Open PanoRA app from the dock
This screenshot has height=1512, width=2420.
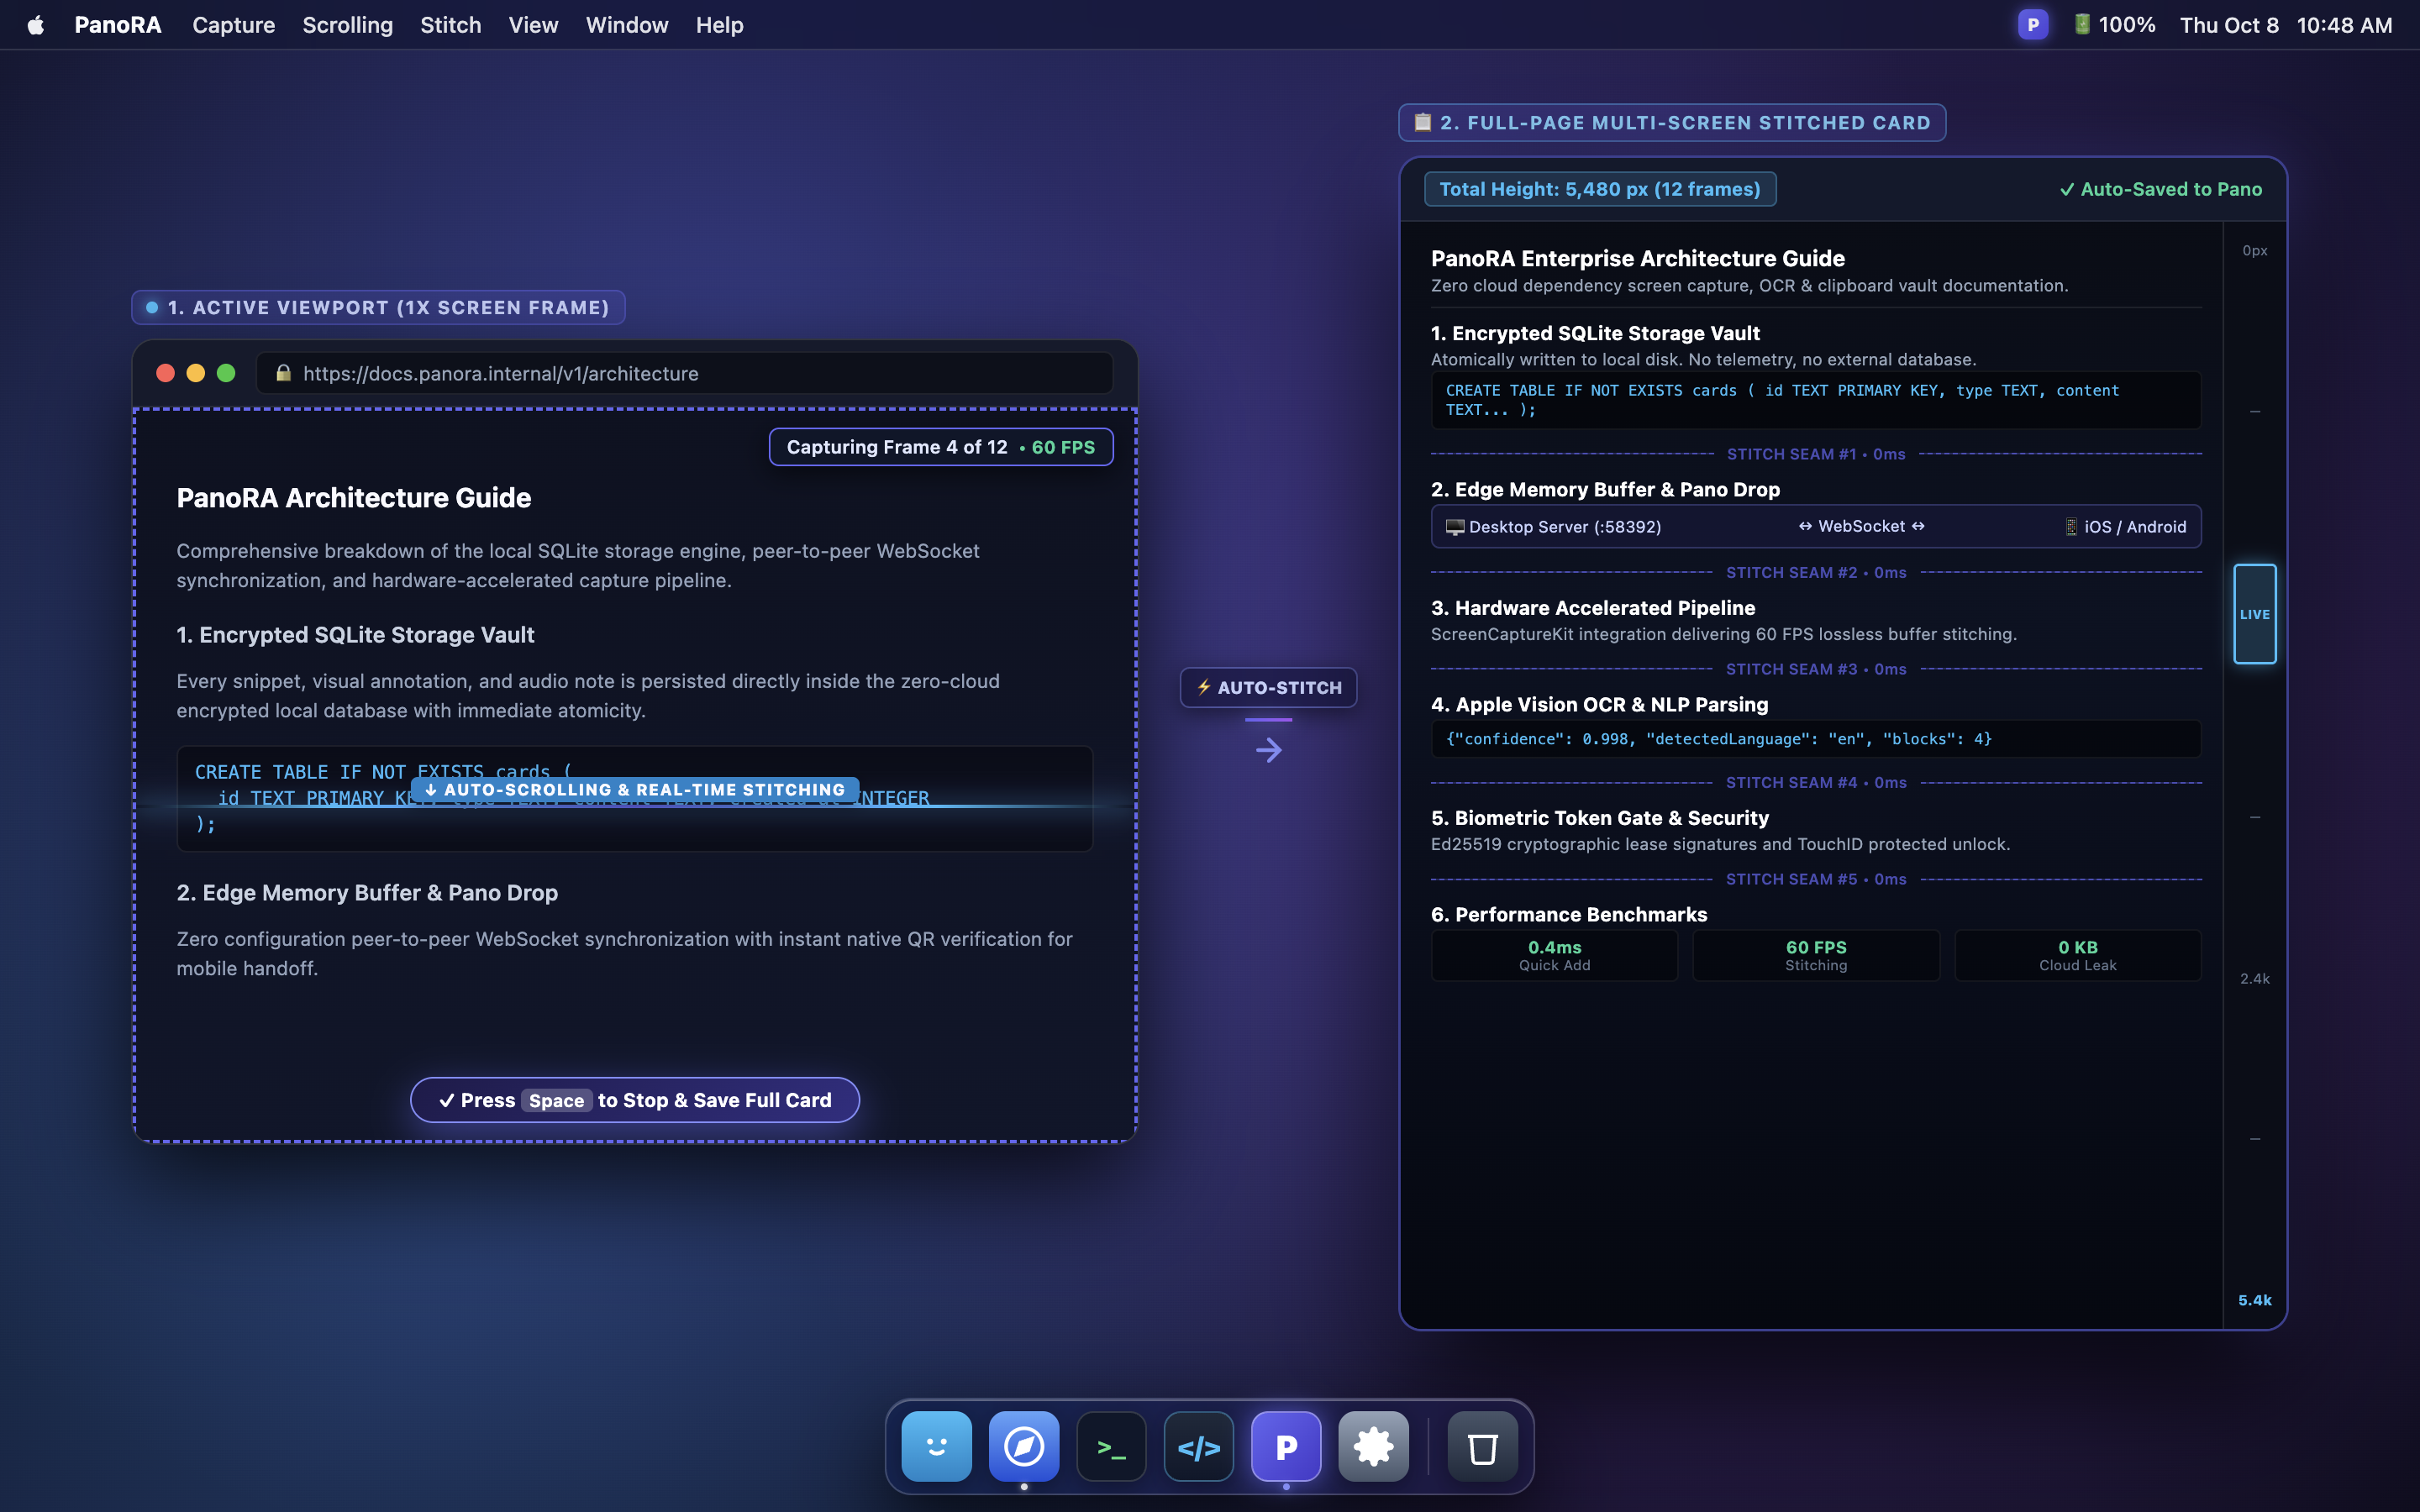coord(1286,1446)
